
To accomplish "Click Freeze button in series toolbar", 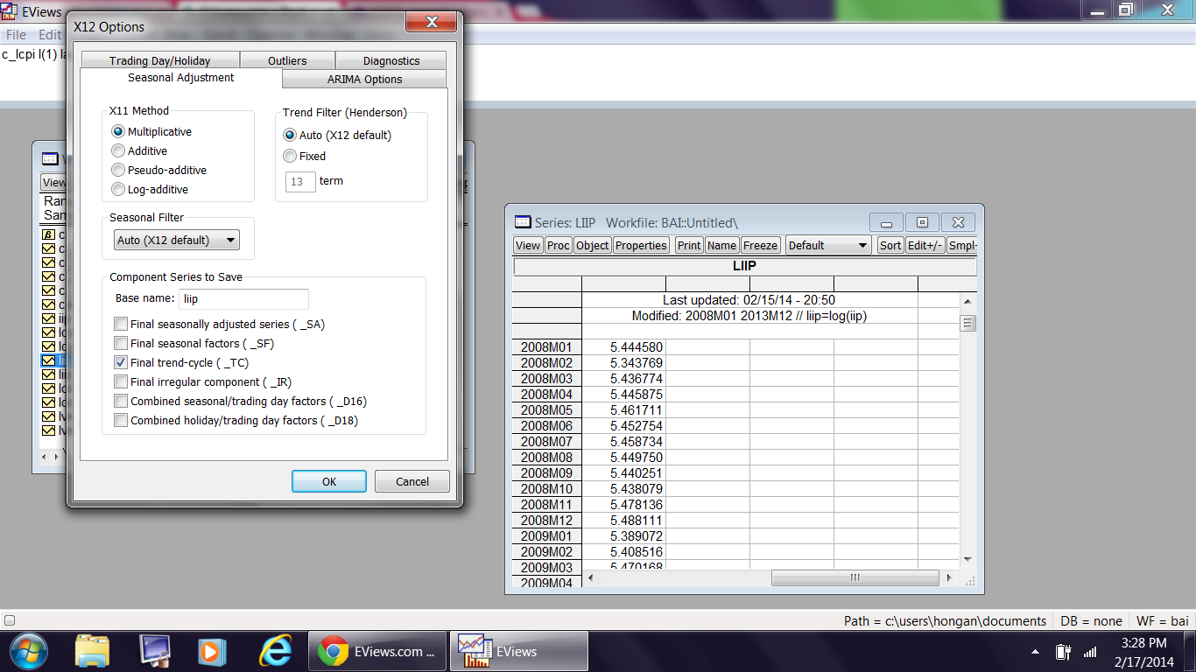I will click(x=760, y=246).
